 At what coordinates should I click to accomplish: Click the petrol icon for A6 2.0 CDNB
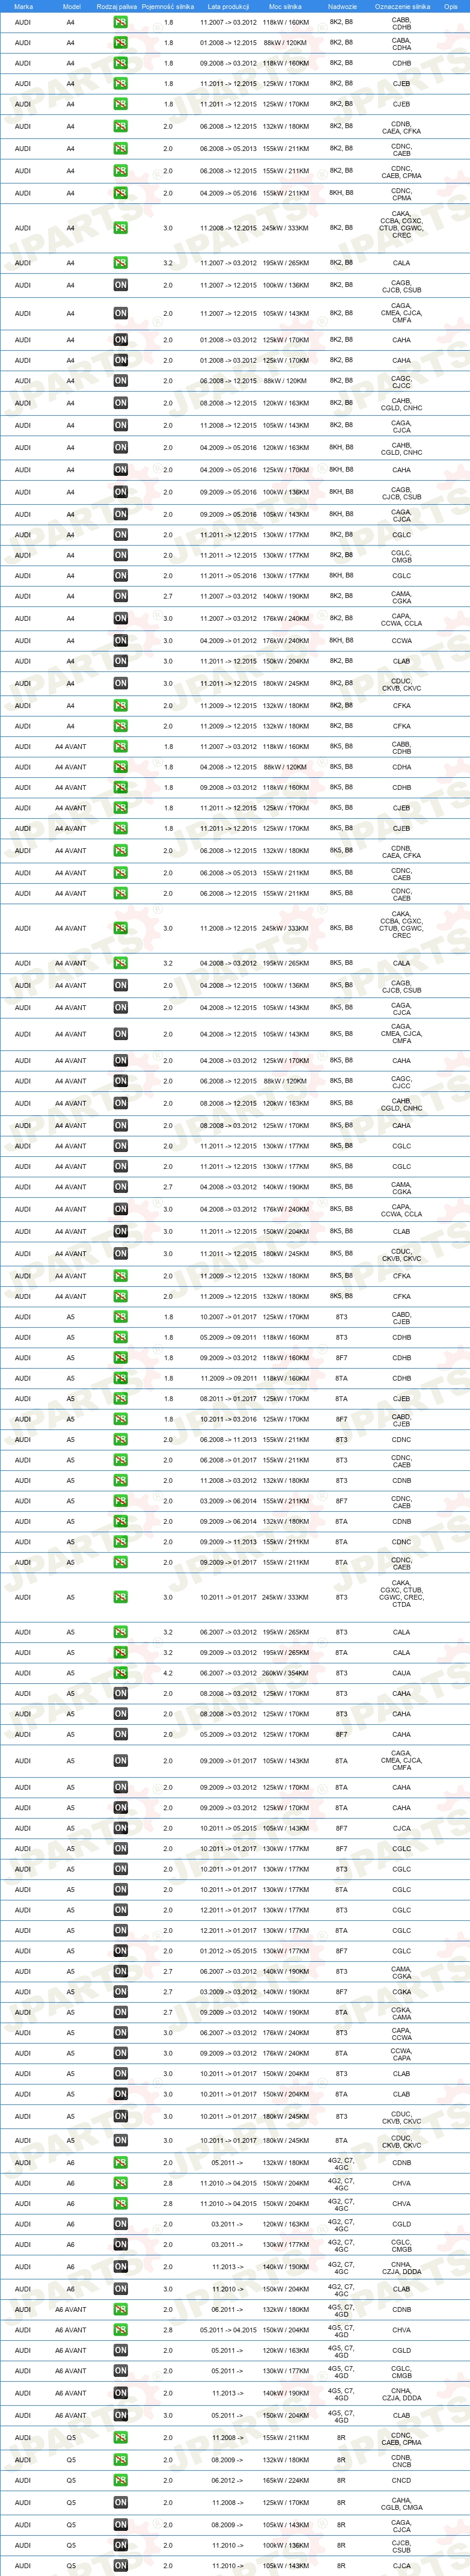(120, 2163)
